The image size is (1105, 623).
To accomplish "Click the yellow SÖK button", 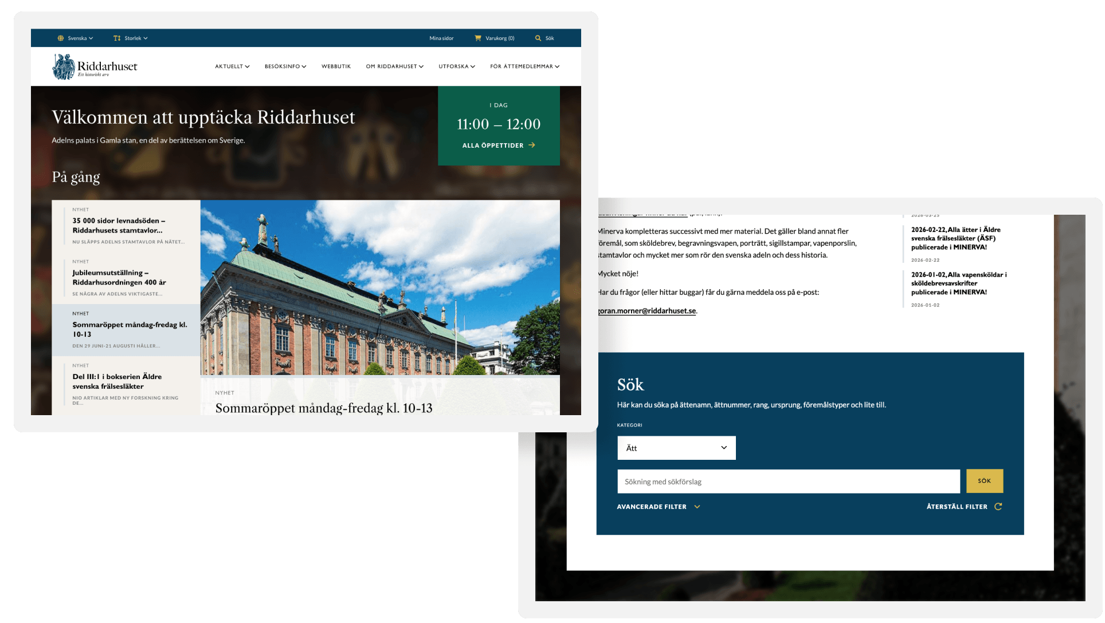I will click(x=985, y=482).
